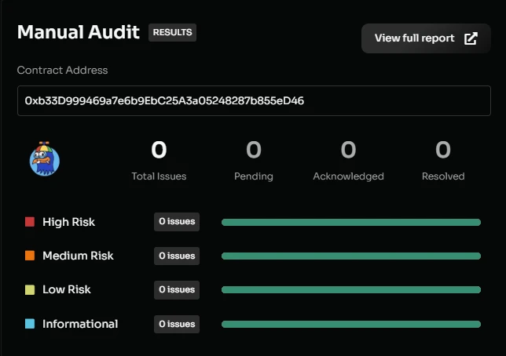Image resolution: width=506 pixels, height=356 pixels.
Task: Select the Acknowledged issues count
Action: coord(348,150)
